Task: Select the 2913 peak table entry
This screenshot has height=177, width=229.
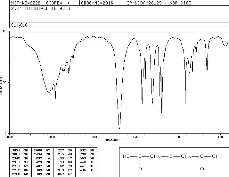Action: (16, 162)
